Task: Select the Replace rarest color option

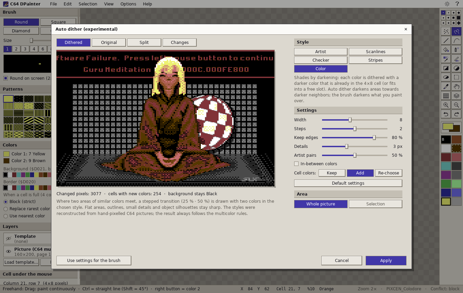Action: [x=5, y=209]
